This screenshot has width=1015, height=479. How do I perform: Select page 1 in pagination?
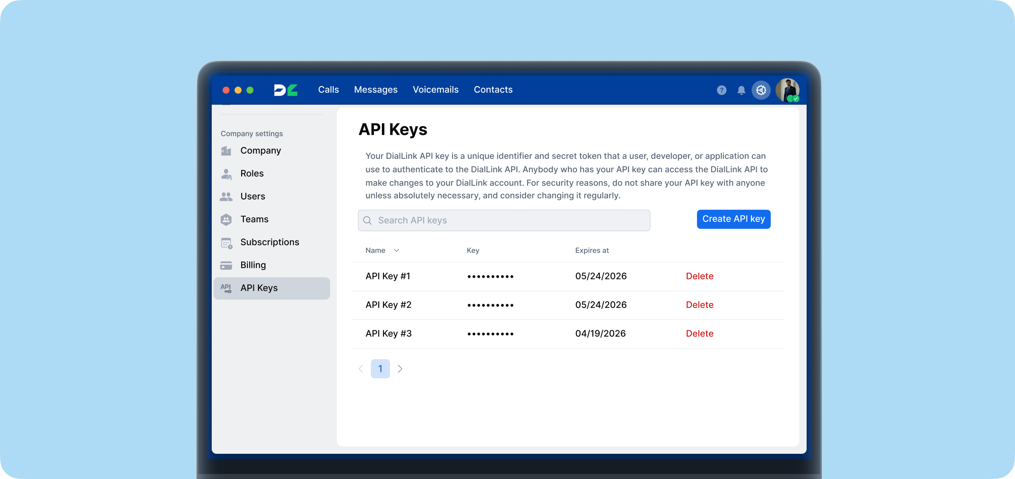point(380,369)
